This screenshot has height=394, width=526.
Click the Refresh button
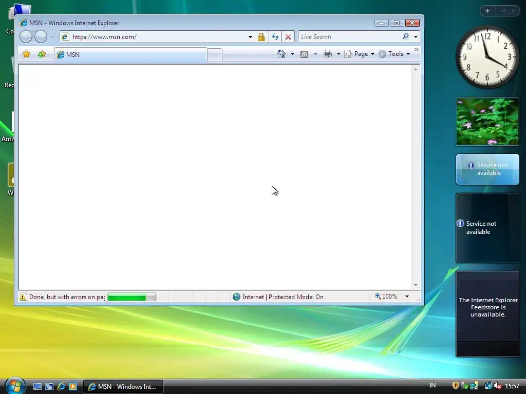[275, 37]
